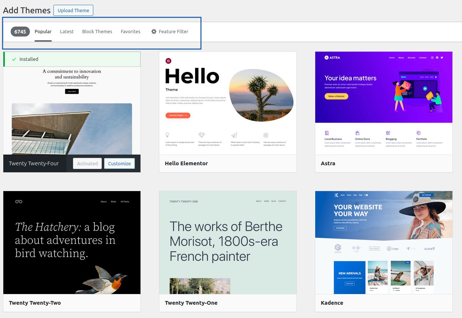The height and width of the screenshot is (318, 462).
Task: Open the Twenty Twenty-One theme preview image
Action: click(228, 242)
